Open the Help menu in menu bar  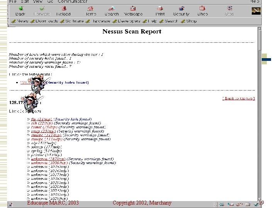[254, 2]
